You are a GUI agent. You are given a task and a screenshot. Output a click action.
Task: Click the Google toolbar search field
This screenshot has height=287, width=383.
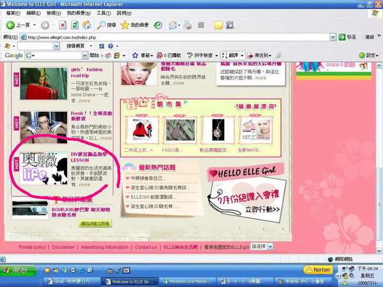[x=56, y=55]
